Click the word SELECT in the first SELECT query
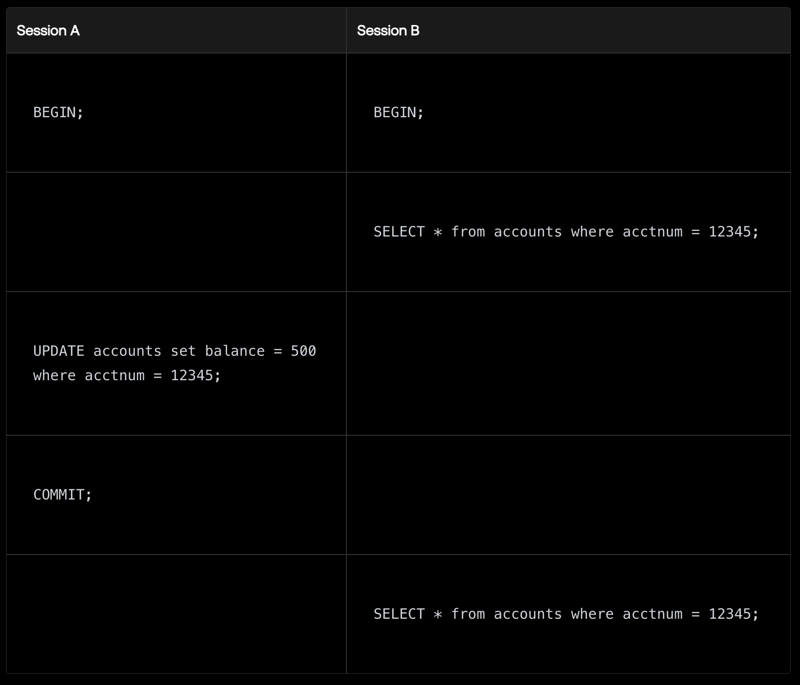The width and height of the screenshot is (800, 685). coord(399,231)
